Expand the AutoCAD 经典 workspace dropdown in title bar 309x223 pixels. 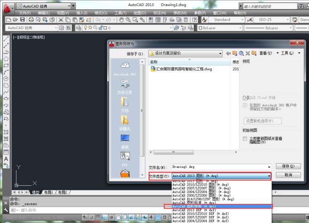pos(69,6)
